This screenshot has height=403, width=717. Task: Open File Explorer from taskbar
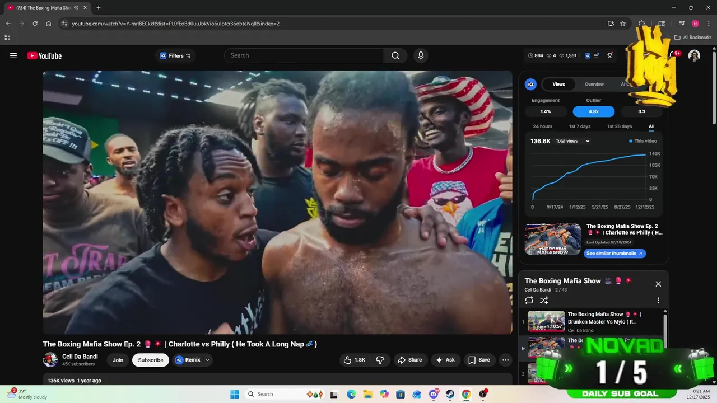click(367, 394)
